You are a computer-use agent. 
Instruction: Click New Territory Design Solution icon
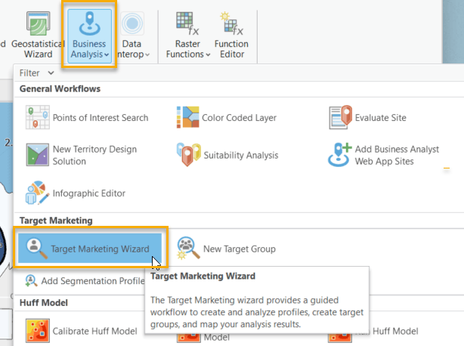[37, 155]
